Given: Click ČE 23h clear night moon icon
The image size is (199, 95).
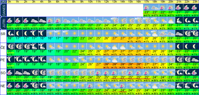Looking at the screenshot, I should (x=195, y=46).
